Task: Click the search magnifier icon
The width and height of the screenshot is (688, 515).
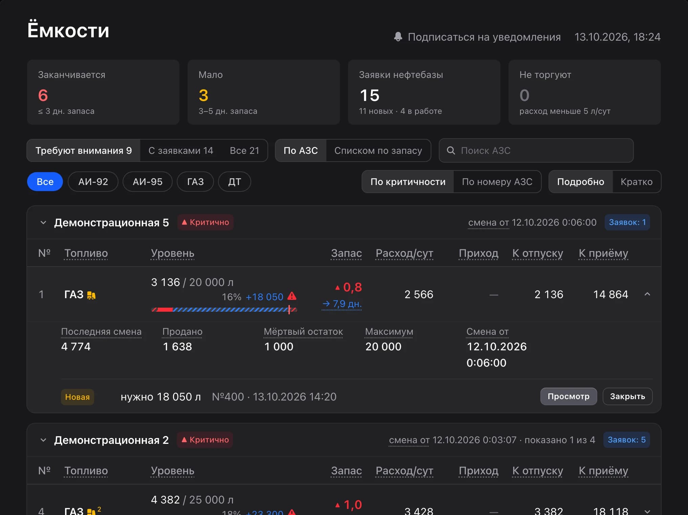Action: point(451,150)
